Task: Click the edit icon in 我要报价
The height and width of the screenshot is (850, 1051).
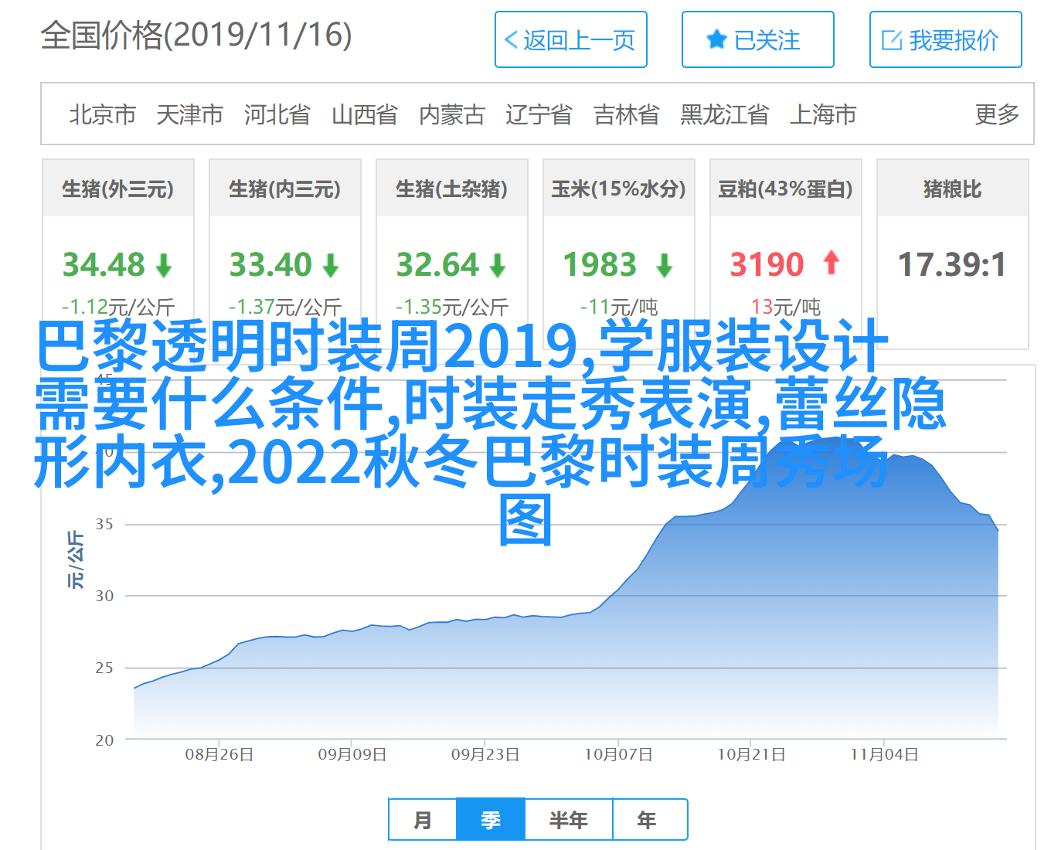Action: [892, 40]
